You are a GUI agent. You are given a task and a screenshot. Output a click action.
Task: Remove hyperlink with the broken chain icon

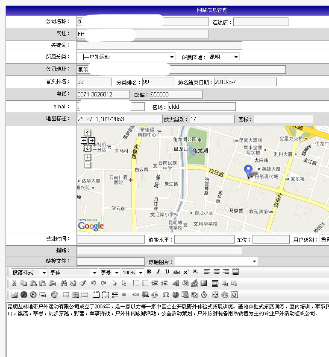(155, 295)
